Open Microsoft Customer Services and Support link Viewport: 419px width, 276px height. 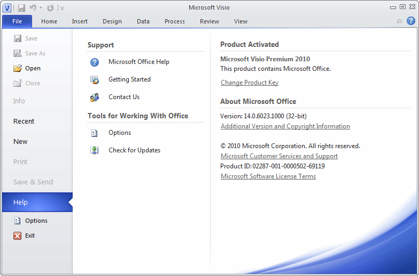pos(279,156)
